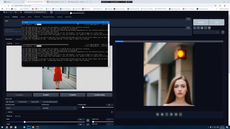Open the VAE dropdown next to refresh

pos(61,12)
